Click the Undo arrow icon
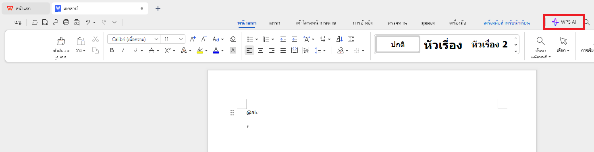This screenshot has width=594, height=152. (x=87, y=23)
